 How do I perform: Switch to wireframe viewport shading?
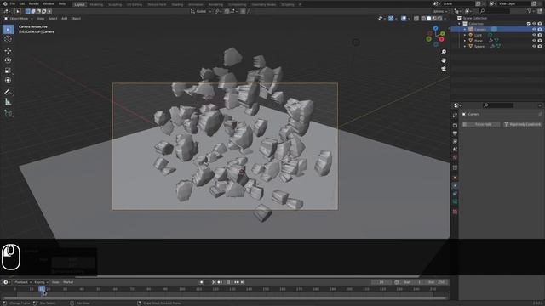(x=423, y=19)
